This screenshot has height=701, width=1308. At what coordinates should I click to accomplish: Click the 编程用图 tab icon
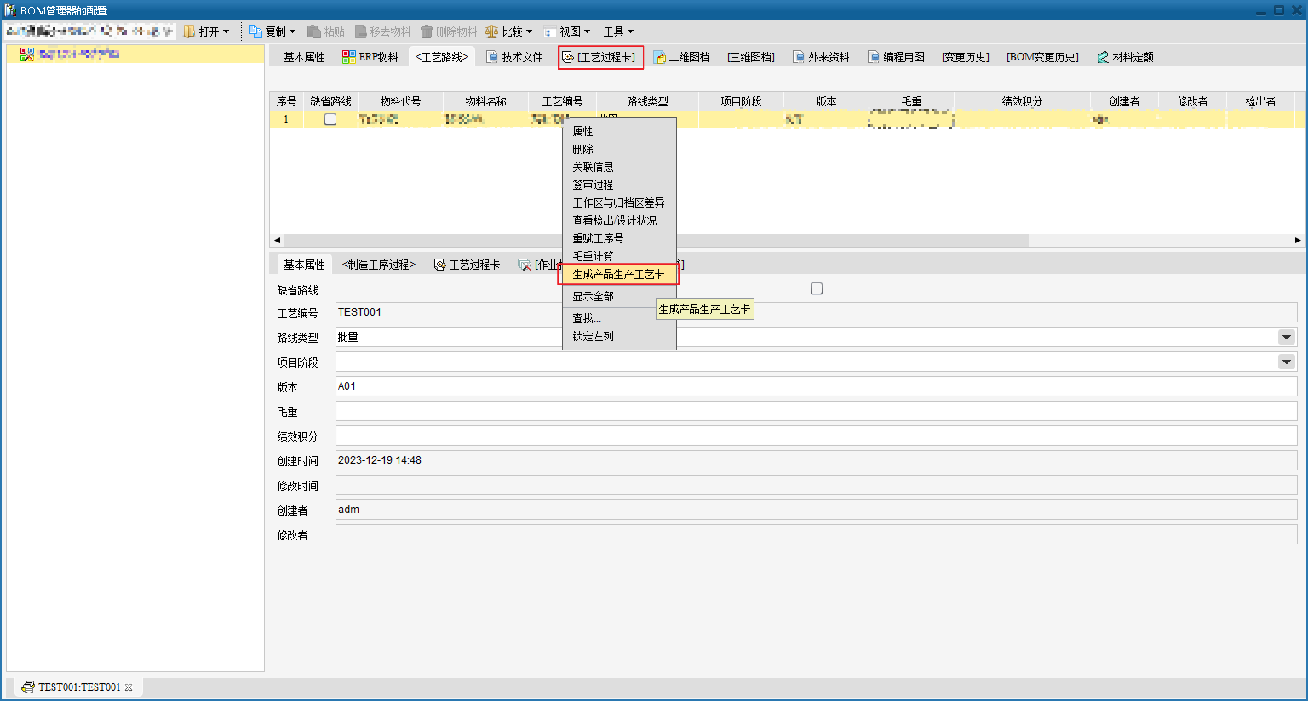(x=873, y=57)
